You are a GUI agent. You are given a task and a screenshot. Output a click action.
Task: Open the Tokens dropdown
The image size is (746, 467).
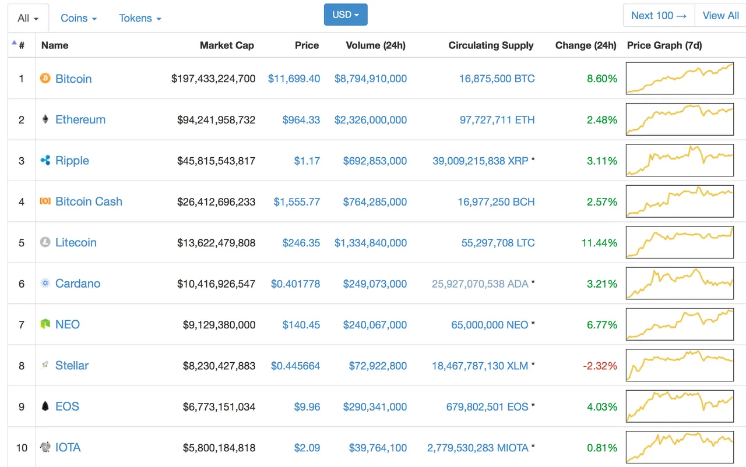pyautogui.click(x=140, y=18)
